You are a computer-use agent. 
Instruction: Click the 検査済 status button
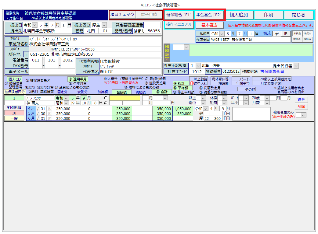[297, 39]
